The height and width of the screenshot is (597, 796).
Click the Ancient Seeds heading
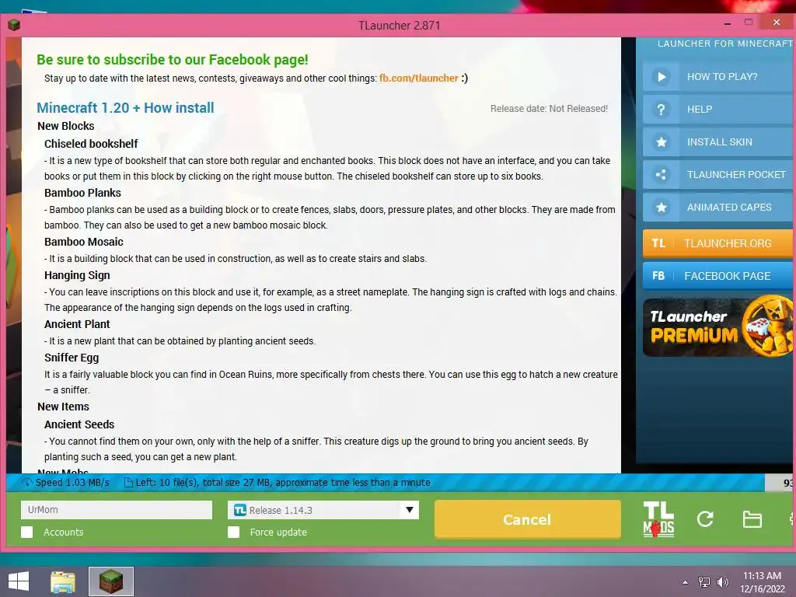click(x=79, y=424)
